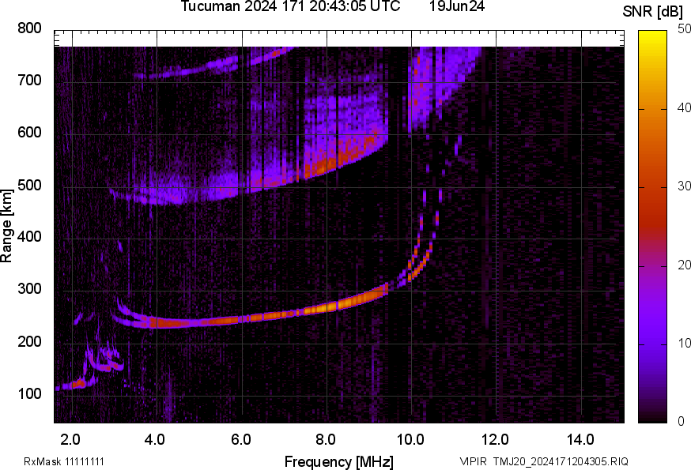This screenshot has height=470, width=691.
Task: Click the range axis value 200
Action: (29, 341)
